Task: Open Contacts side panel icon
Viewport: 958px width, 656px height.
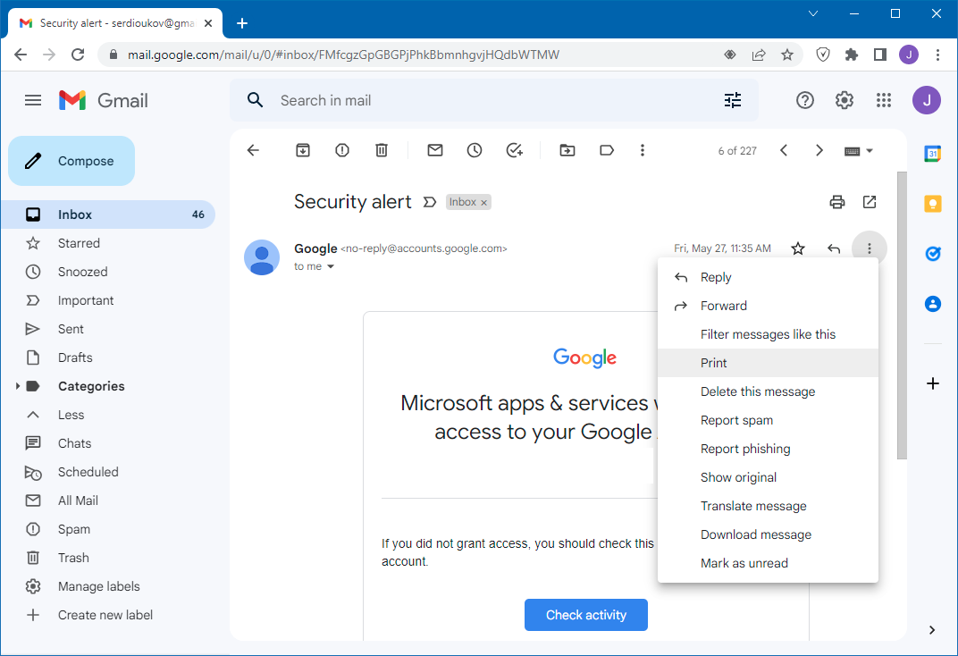Action: [x=932, y=303]
